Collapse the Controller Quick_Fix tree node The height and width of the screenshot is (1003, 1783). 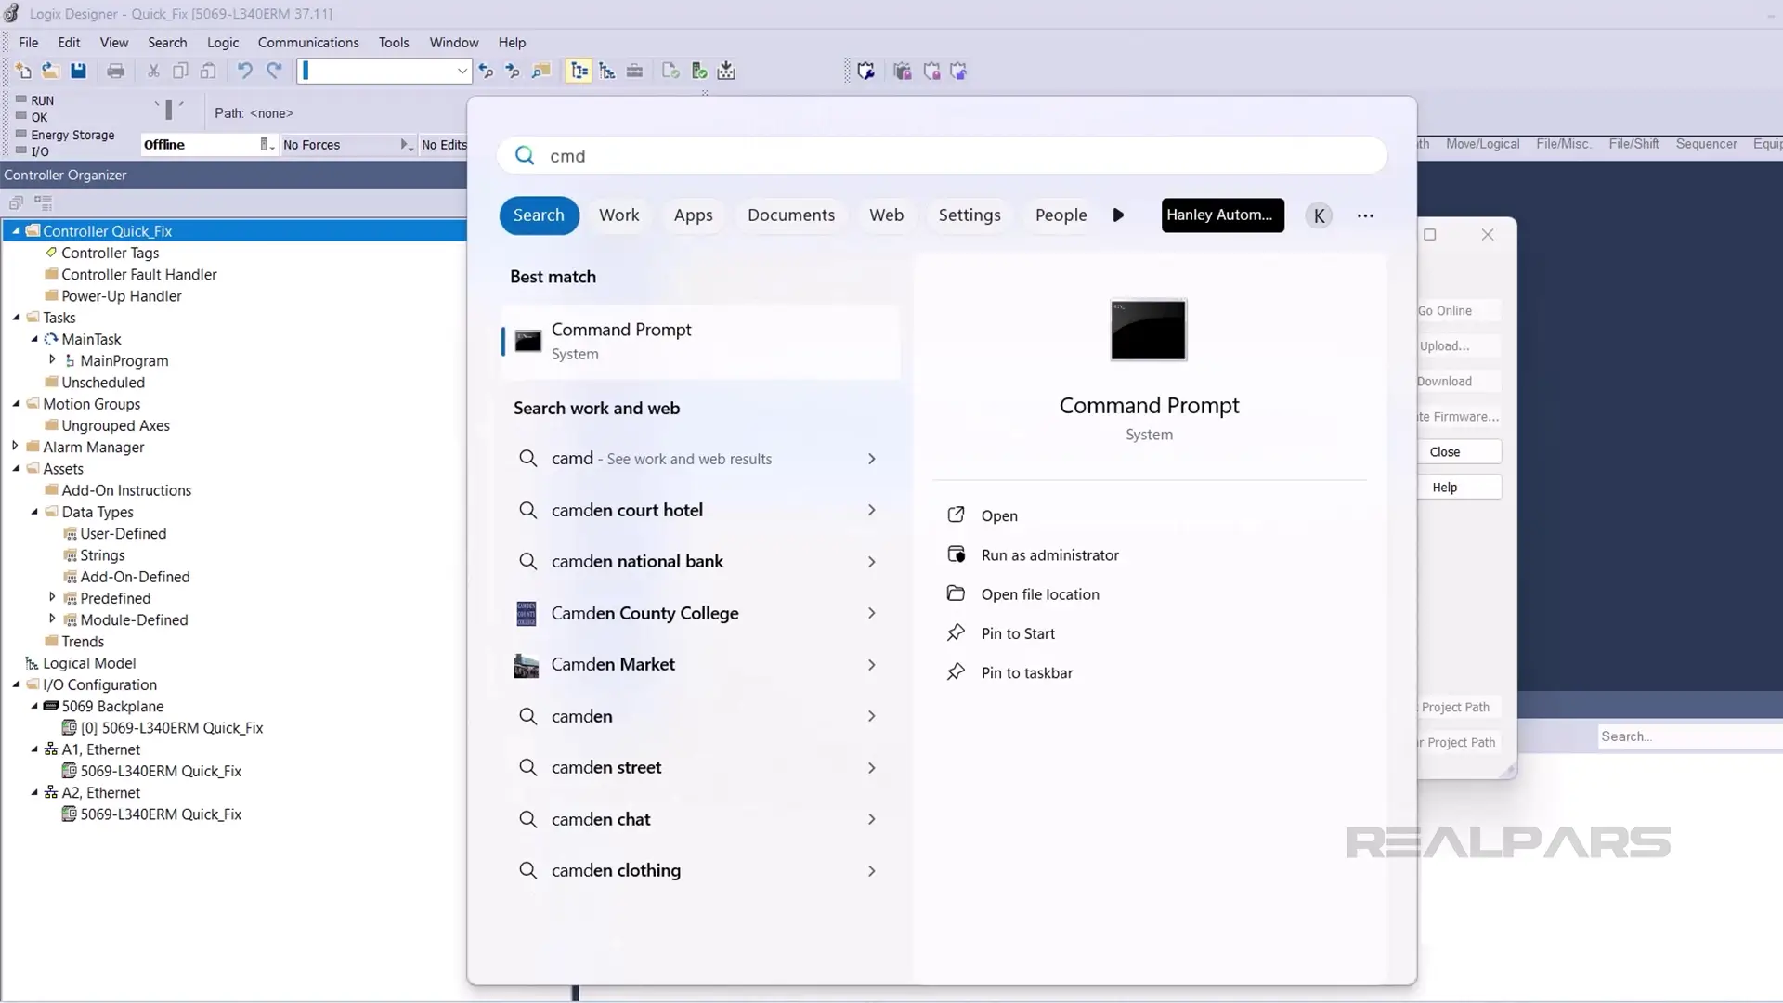[16, 230]
